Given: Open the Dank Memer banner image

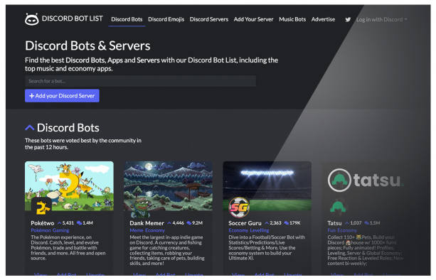Looking at the screenshot, I should tap(168, 185).
